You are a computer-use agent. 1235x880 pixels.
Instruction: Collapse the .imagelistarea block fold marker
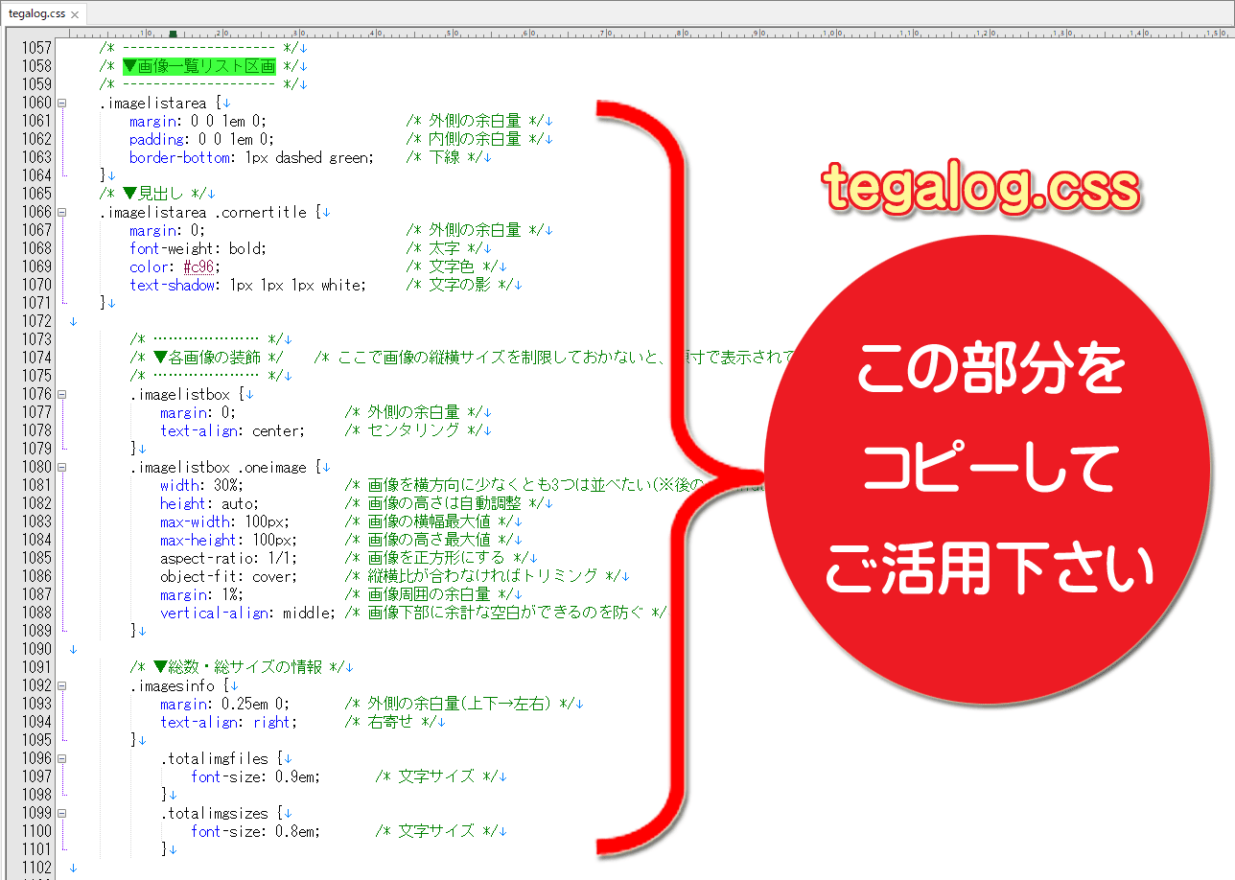[62, 103]
